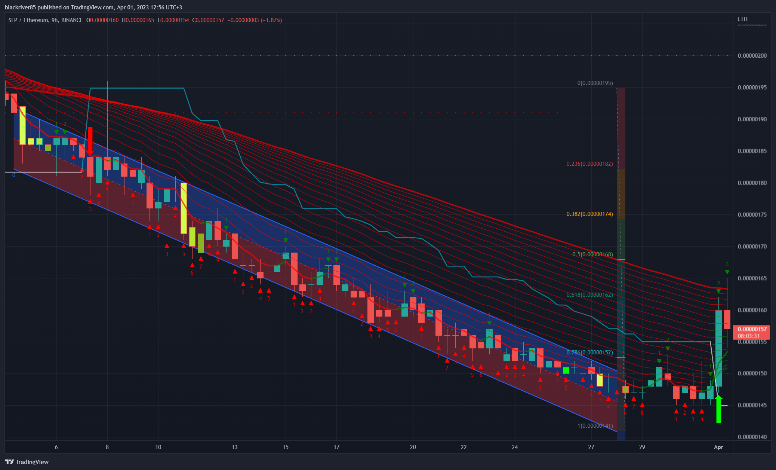The width and height of the screenshot is (776, 470).
Task: Click the high value H0.00000165
Action: click(x=138, y=20)
